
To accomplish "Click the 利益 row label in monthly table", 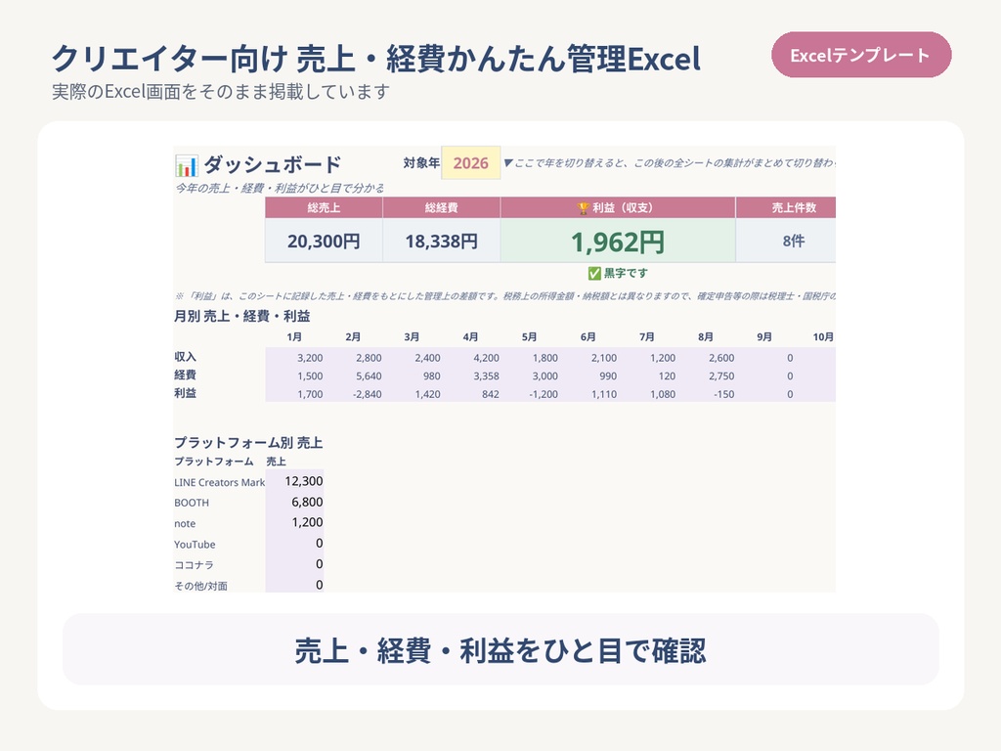I will 185,393.
